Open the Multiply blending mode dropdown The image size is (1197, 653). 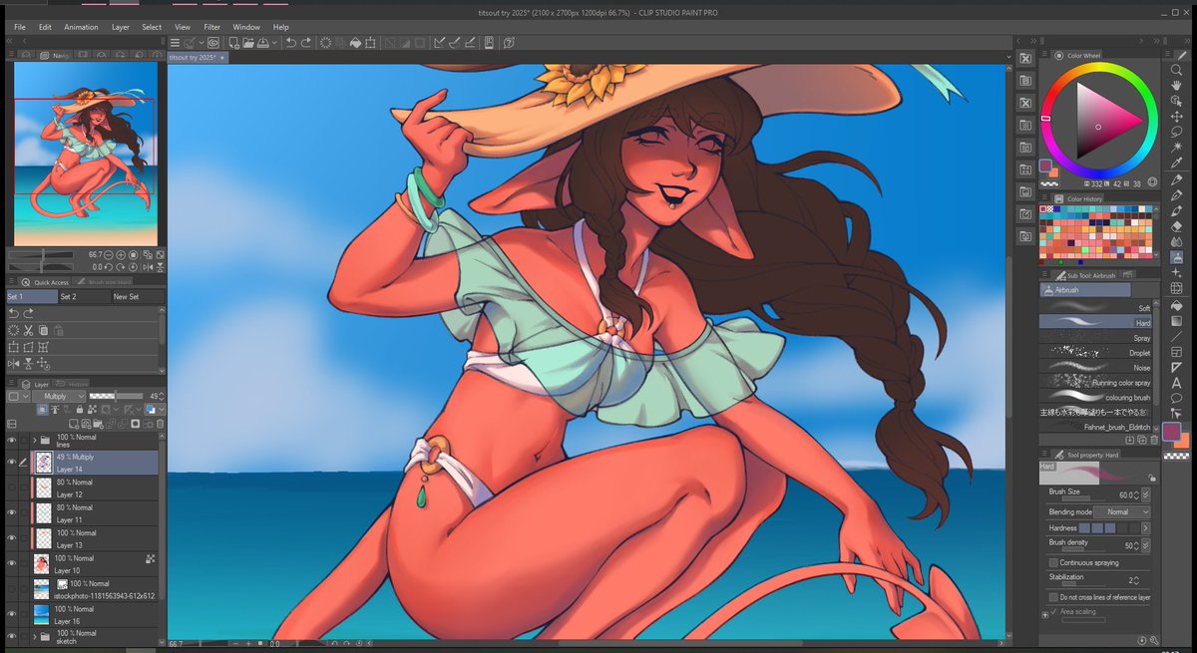tap(58, 396)
